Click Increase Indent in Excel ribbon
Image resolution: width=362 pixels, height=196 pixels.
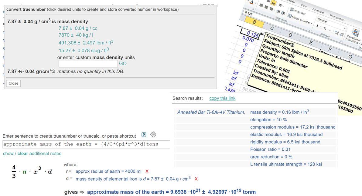tap(283, 13)
